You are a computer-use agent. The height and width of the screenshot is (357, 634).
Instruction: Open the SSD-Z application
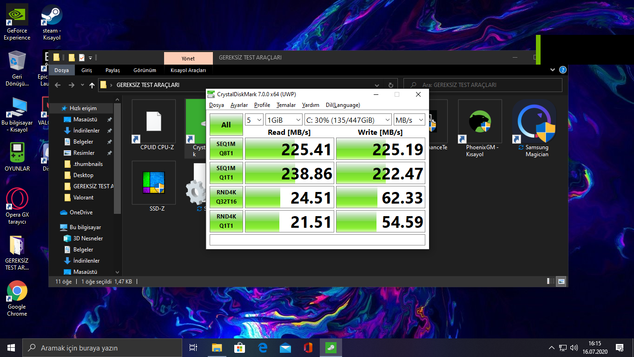153,182
